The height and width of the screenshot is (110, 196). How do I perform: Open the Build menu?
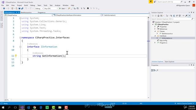tap(26, 5)
